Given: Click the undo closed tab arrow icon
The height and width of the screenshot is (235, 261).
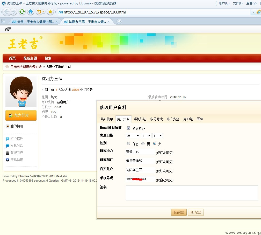Looking at the screenshot, I should 39,12.
